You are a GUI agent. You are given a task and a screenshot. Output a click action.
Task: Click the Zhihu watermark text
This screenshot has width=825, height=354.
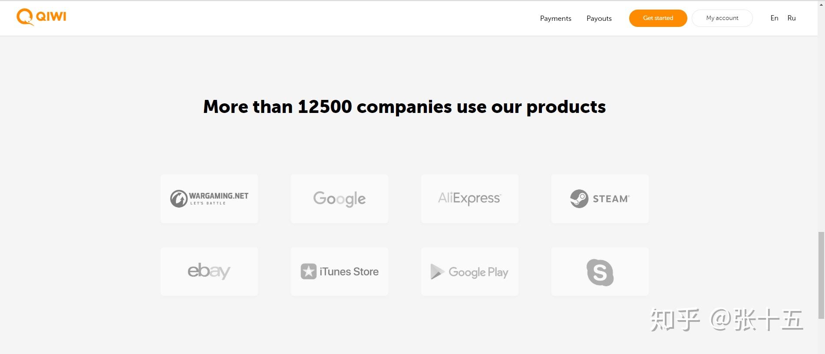726,320
